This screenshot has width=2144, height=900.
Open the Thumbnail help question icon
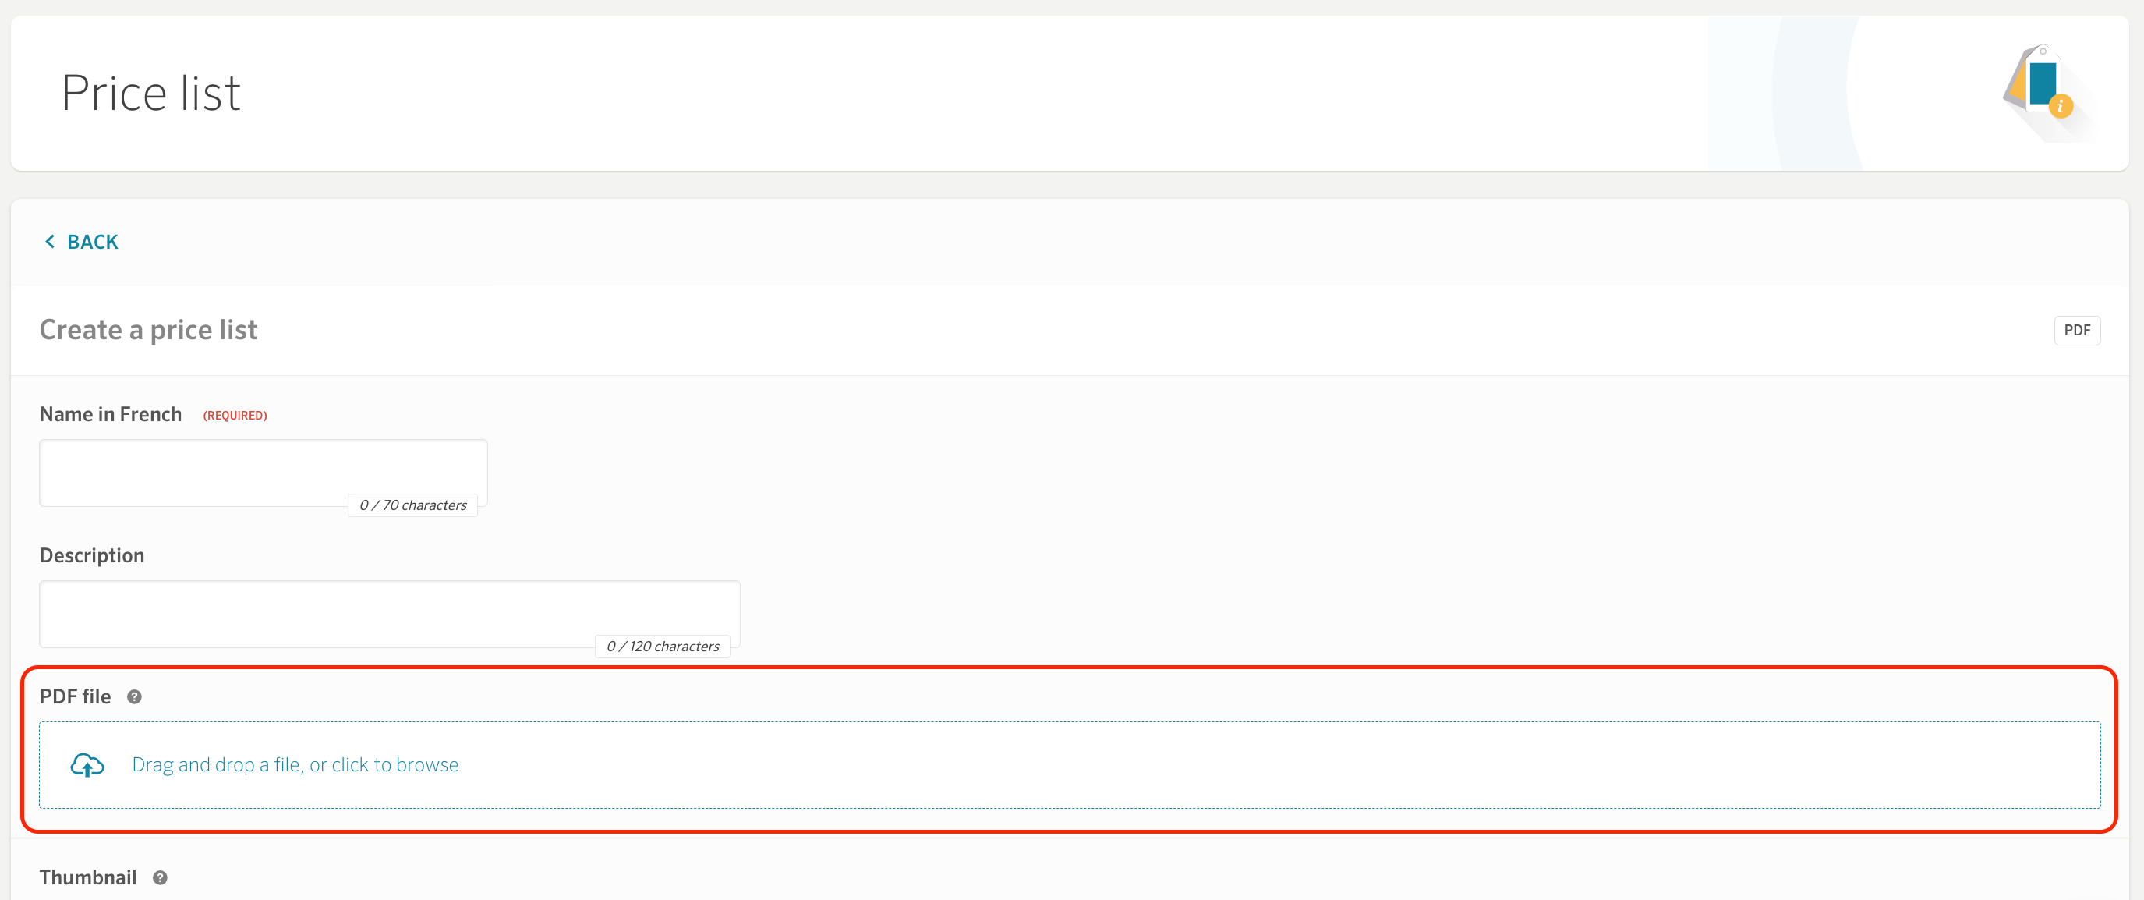pos(160,877)
